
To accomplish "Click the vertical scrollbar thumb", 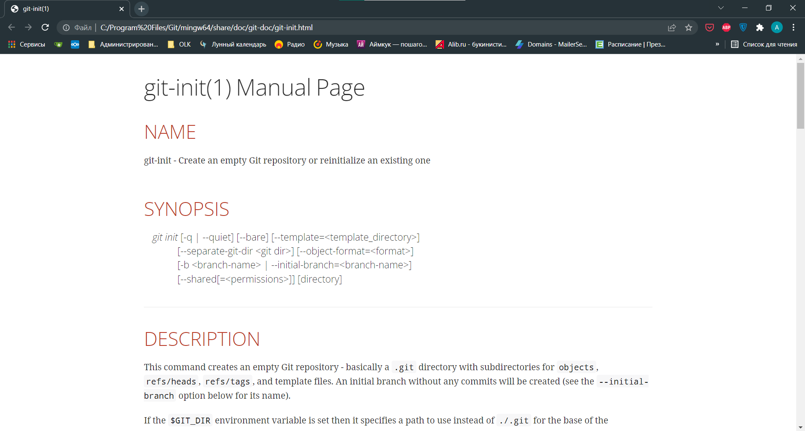I will [x=800, y=96].
